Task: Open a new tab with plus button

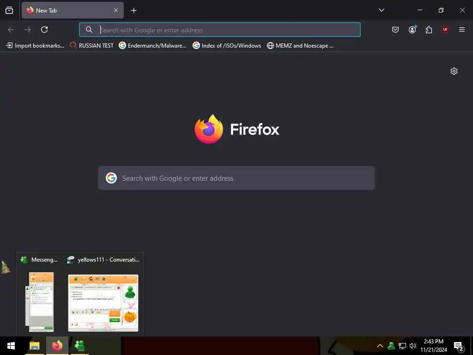Action: 133,11
